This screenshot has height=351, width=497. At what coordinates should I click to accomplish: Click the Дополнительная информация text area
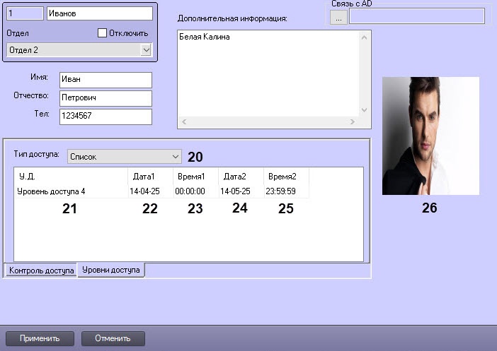click(268, 71)
